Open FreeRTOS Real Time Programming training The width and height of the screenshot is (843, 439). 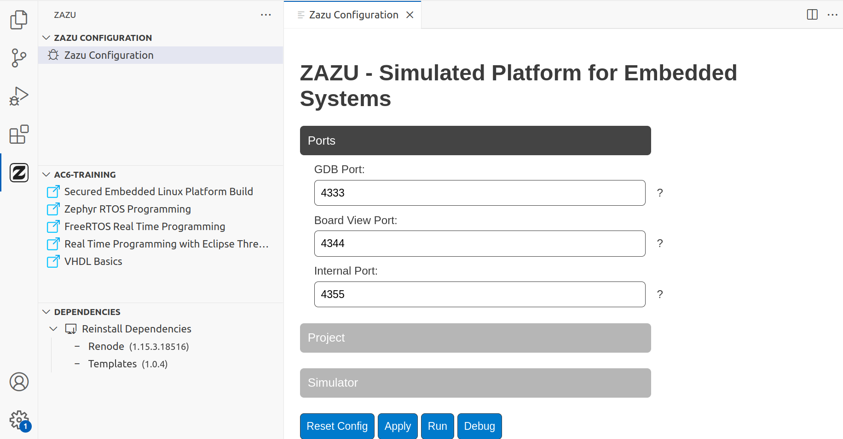click(144, 226)
